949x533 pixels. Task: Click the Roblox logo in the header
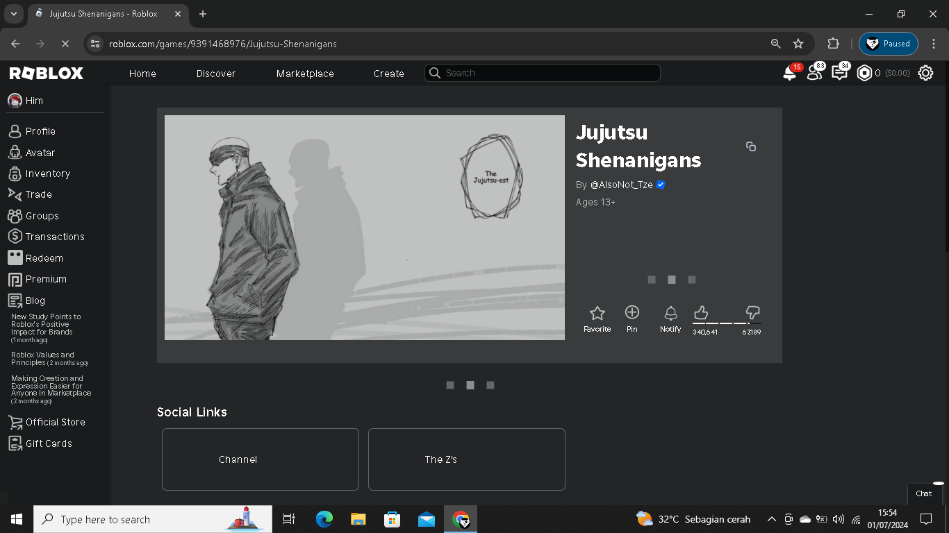(47, 73)
